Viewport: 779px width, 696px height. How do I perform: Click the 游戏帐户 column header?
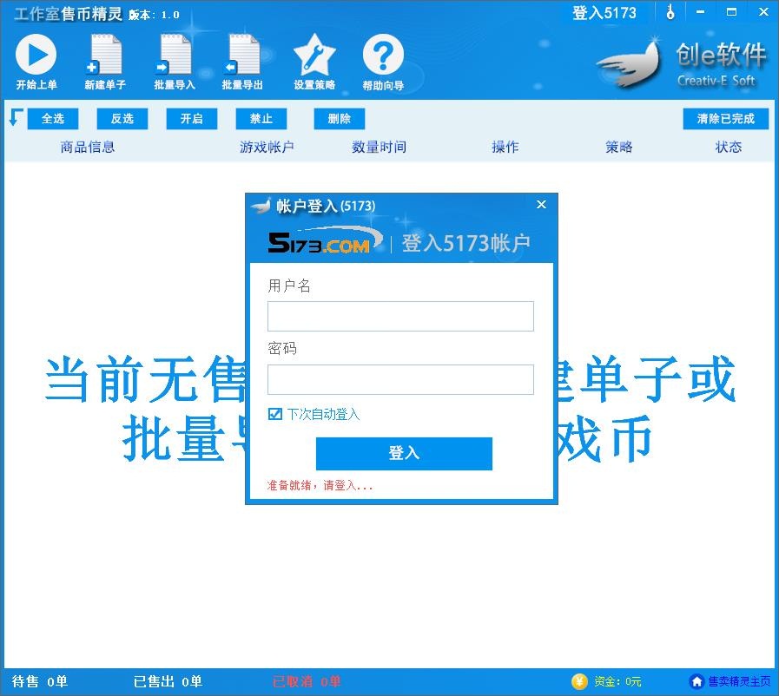(267, 147)
